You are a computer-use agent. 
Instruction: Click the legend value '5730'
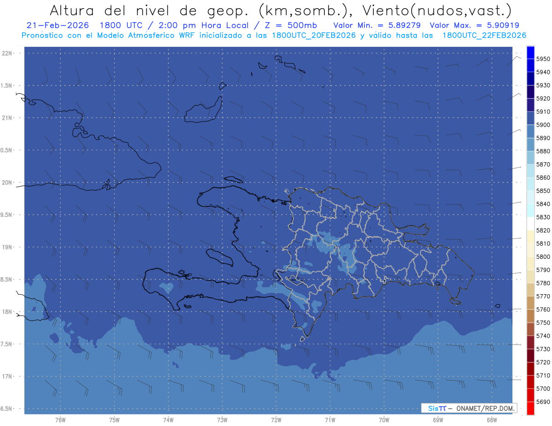tap(543, 349)
